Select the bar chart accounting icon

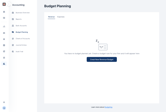click(4, 64)
